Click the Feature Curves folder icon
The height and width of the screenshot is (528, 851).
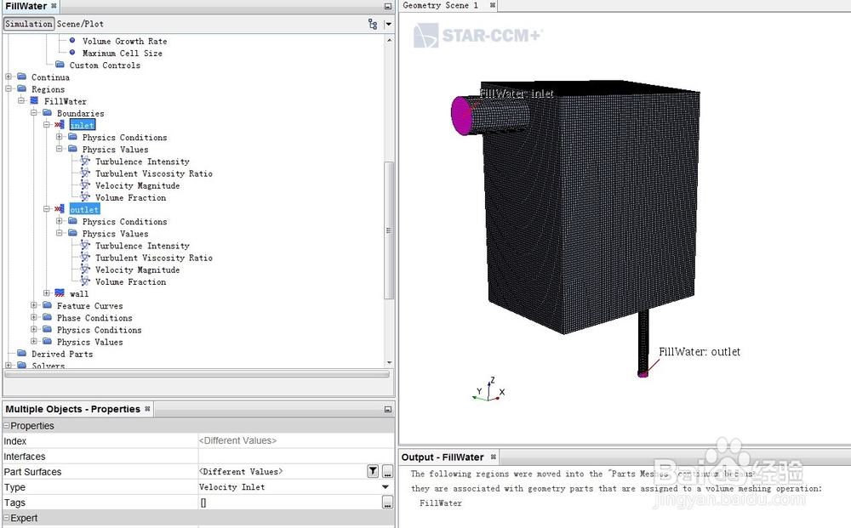coord(47,305)
